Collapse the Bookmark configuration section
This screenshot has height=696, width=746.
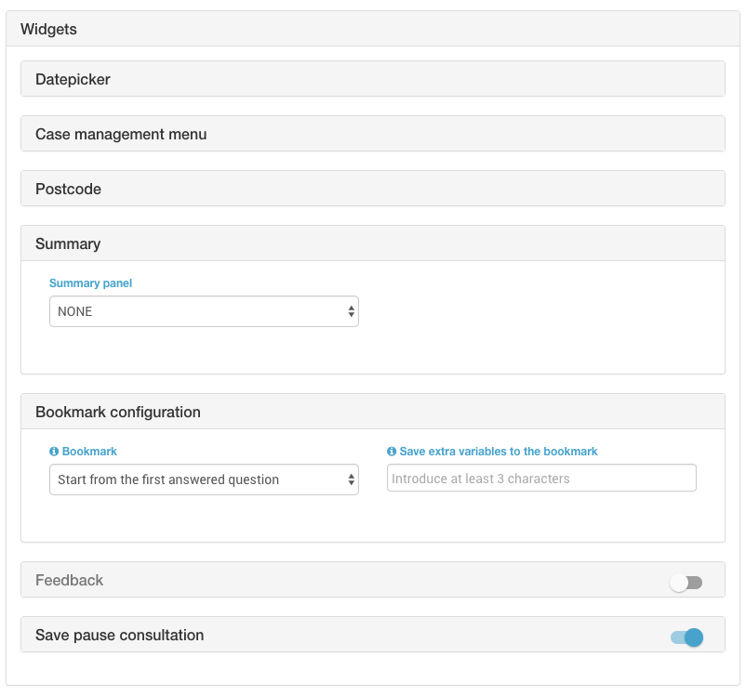pos(373,412)
